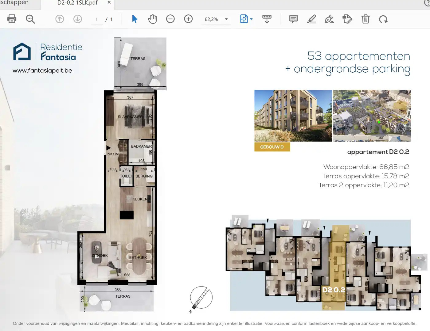The height and width of the screenshot is (331, 430).
Task: Click the scrolling mode keyboard-arrow icon
Action: (x=267, y=19)
